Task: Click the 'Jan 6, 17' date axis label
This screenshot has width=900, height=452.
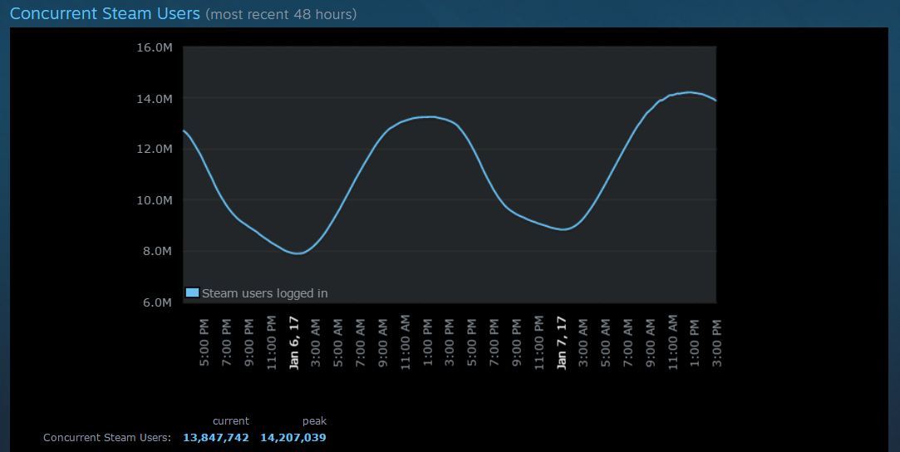Action: point(293,342)
